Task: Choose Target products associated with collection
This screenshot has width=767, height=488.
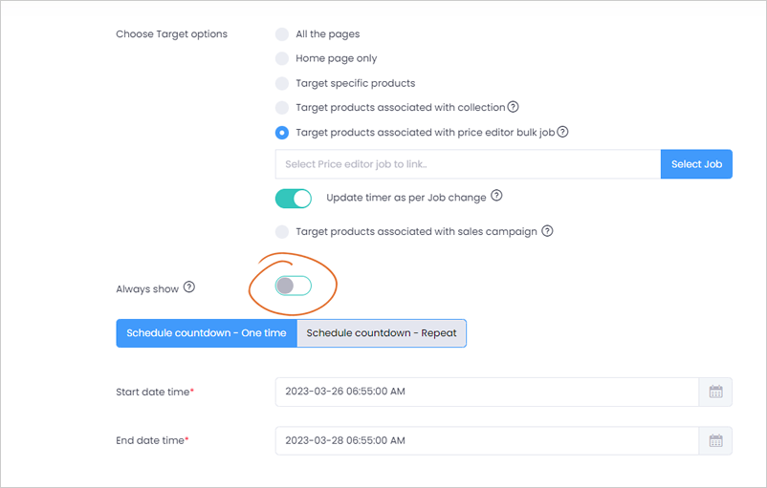Action: pyautogui.click(x=282, y=108)
